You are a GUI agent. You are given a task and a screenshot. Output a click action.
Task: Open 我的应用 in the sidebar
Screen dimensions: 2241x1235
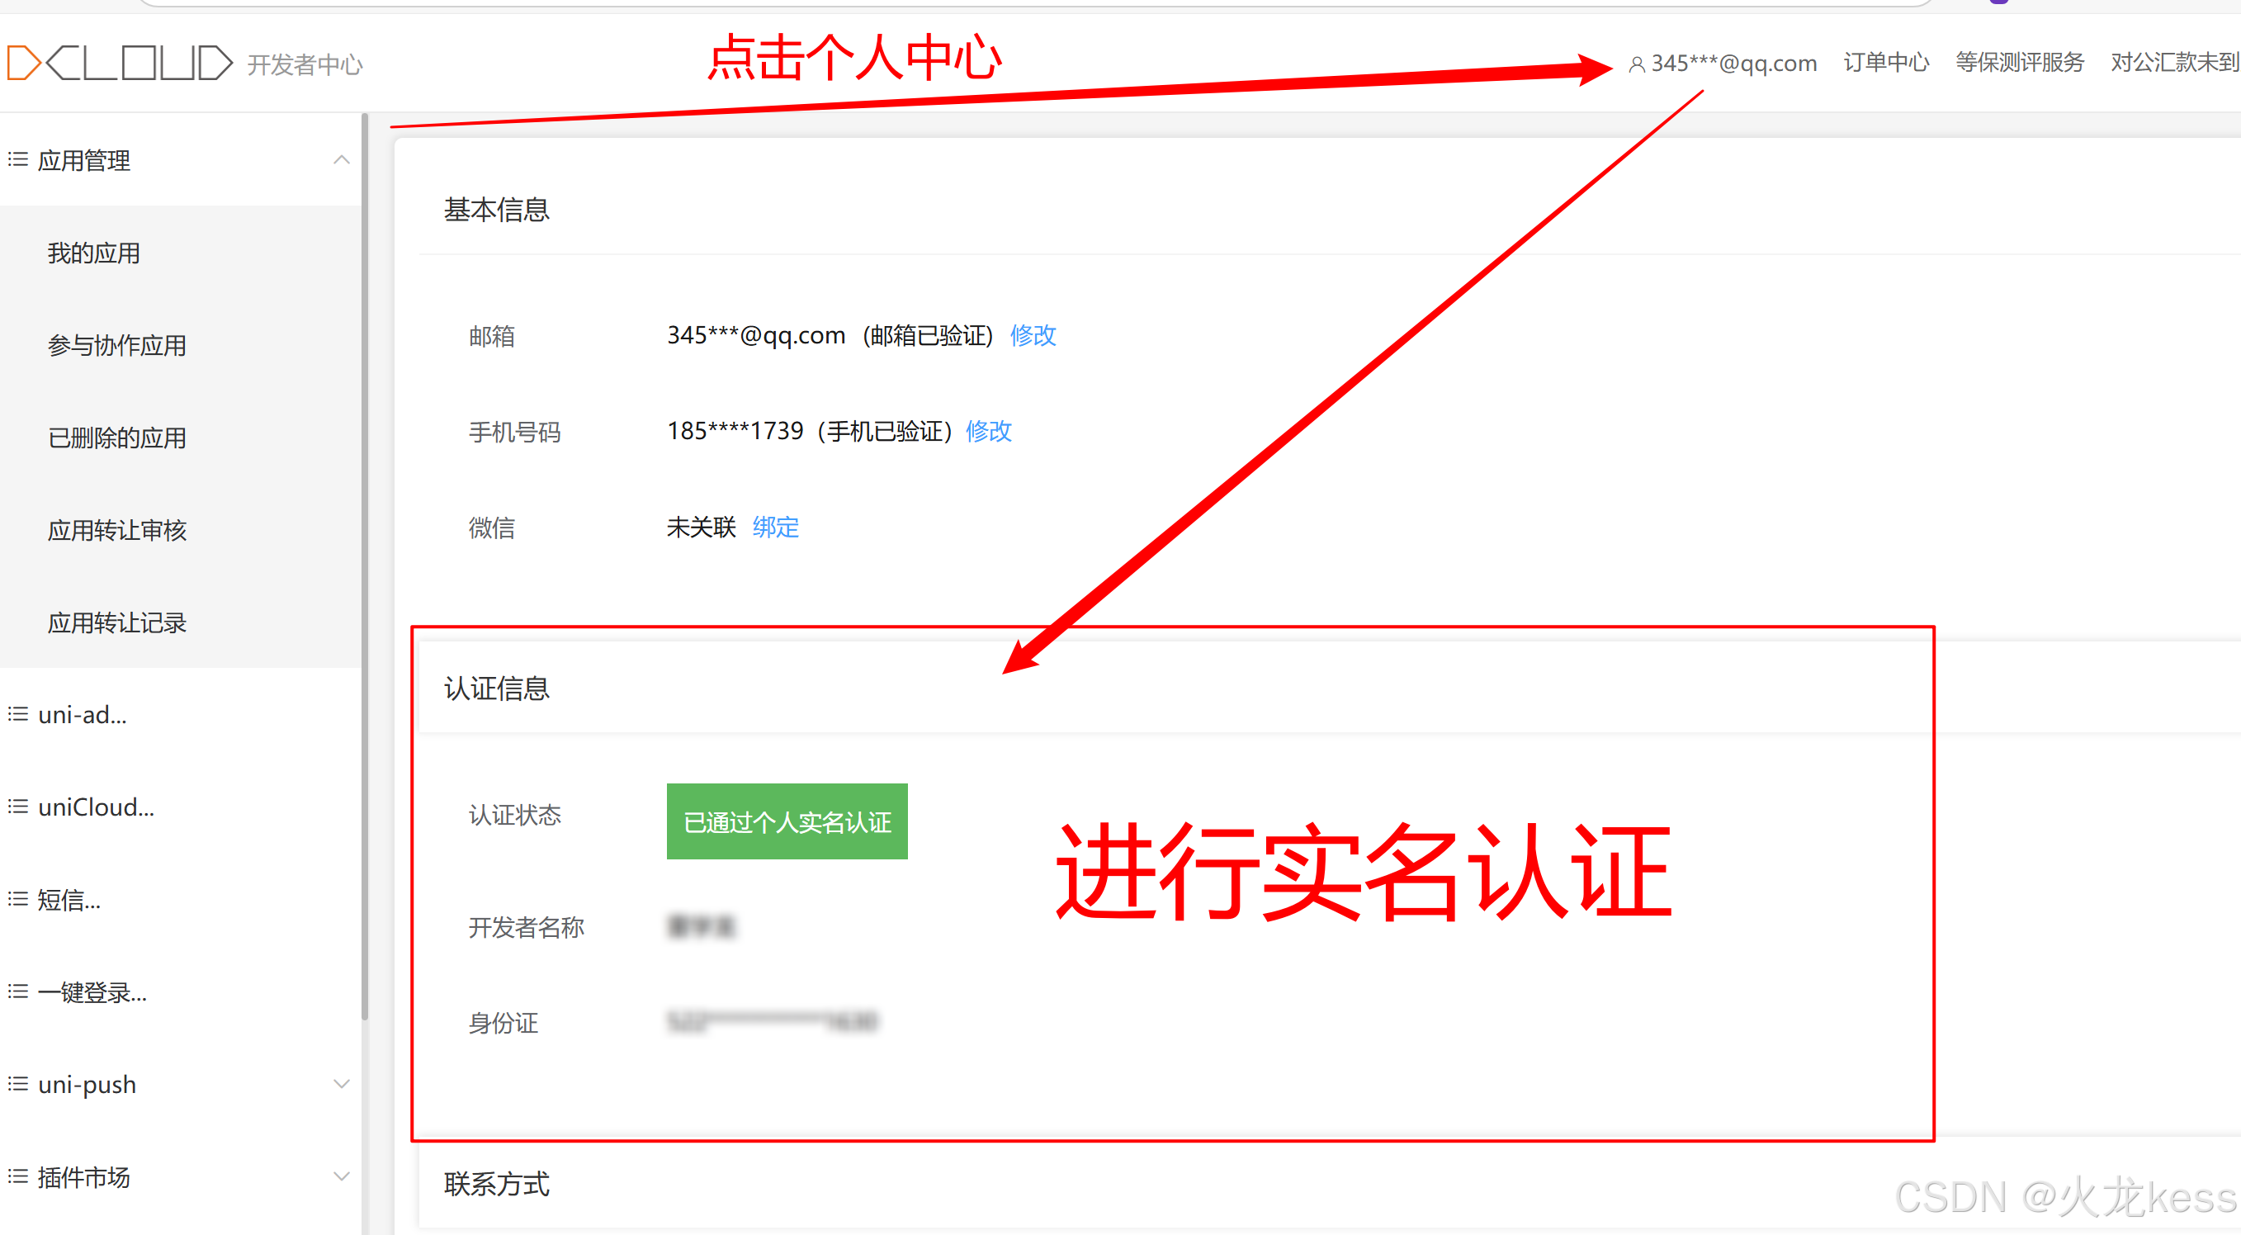[x=94, y=253]
